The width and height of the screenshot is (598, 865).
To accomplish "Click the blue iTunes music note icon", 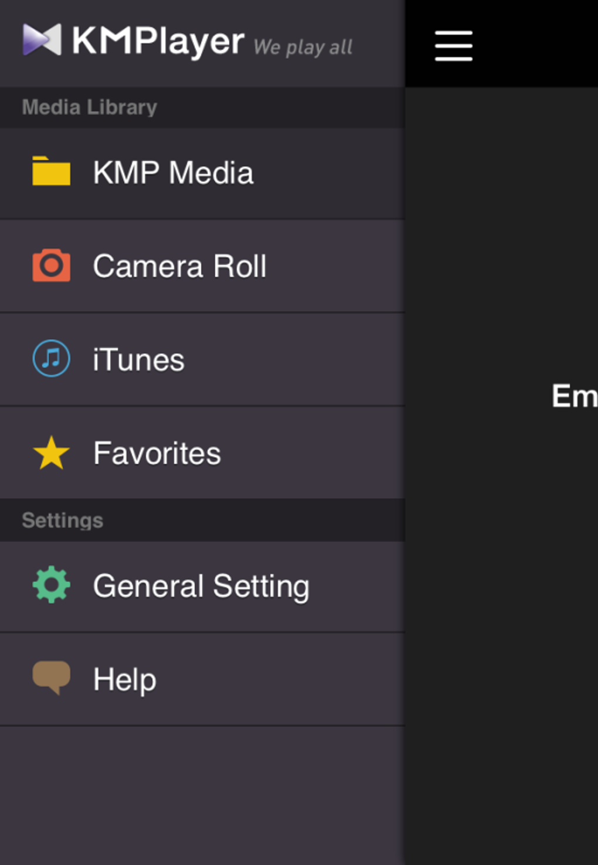I will [x=51, y=359].
